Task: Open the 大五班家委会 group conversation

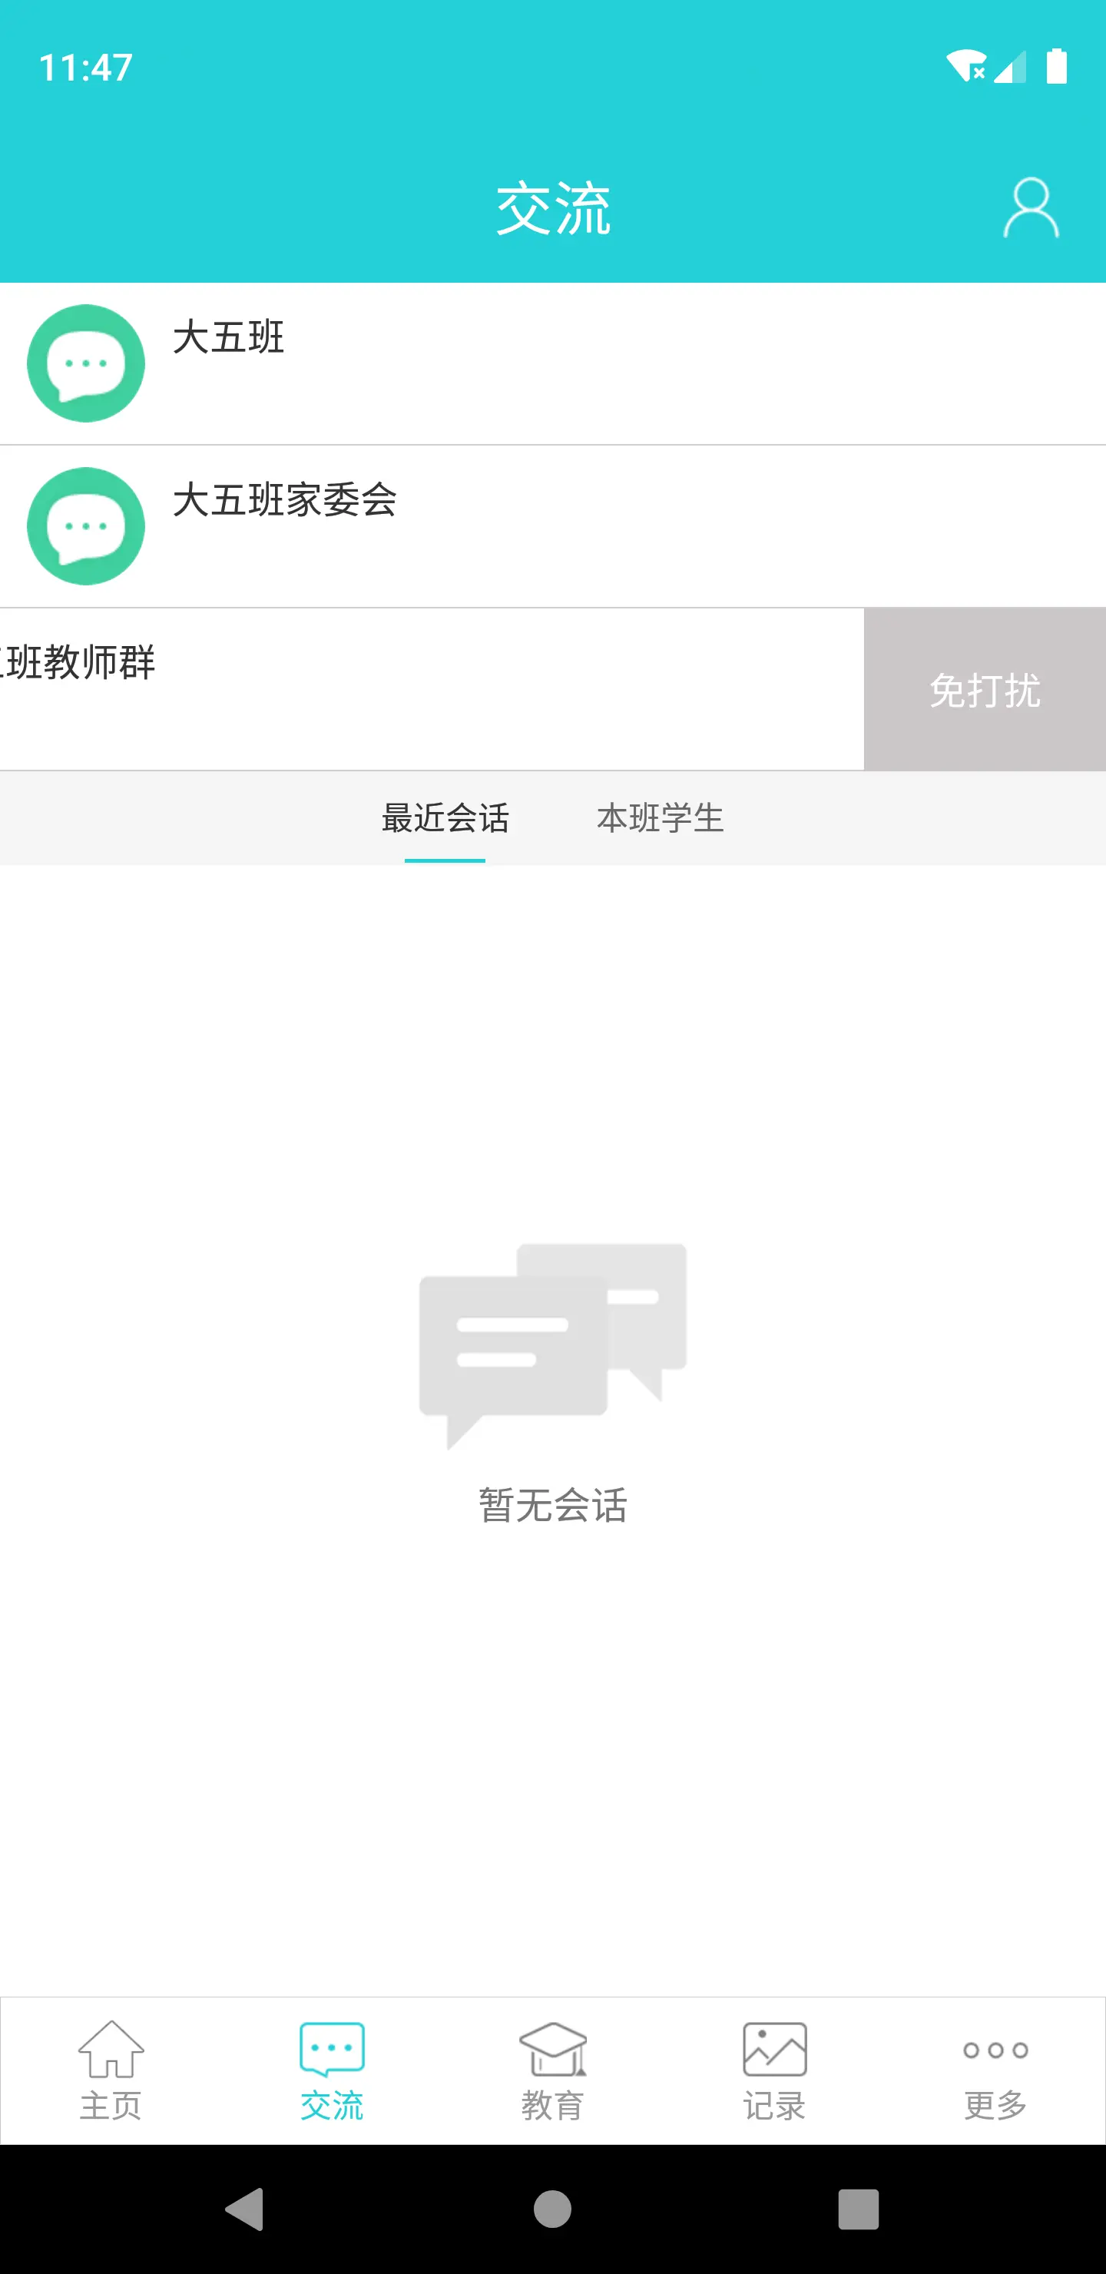Action: [x=552, y=526]
